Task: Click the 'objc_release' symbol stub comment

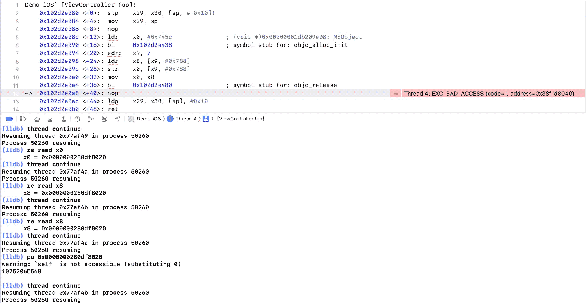Action: tap(282, 85)
